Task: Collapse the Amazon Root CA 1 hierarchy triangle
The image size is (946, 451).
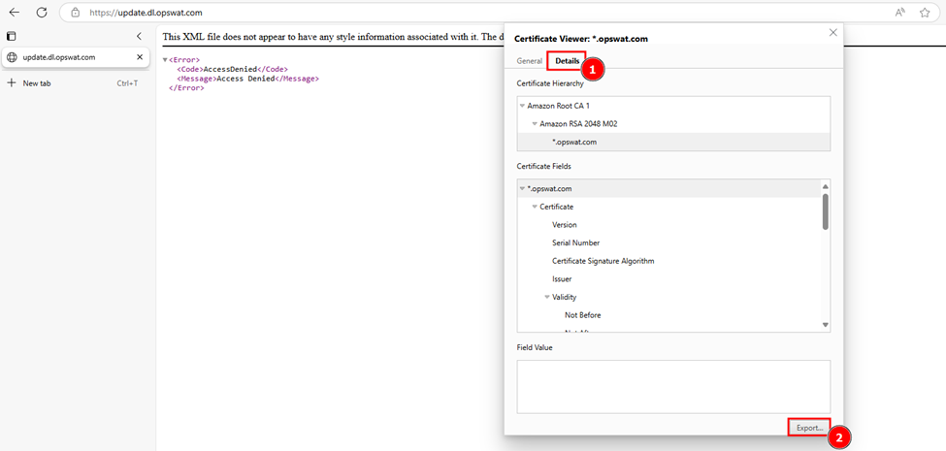Action: [522, 106]
